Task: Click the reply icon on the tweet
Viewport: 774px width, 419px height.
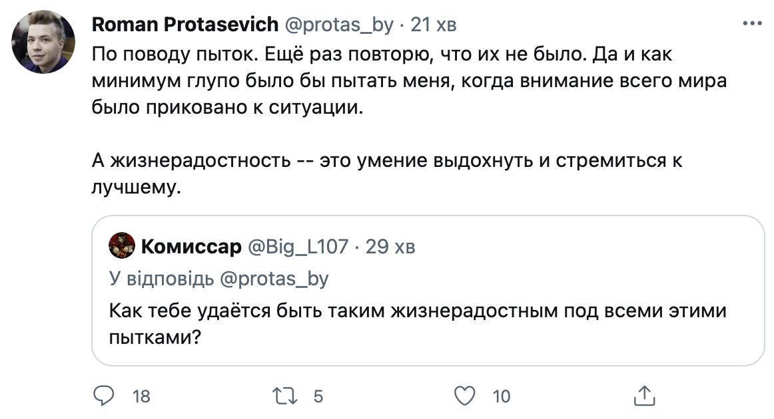Action: 101,395
